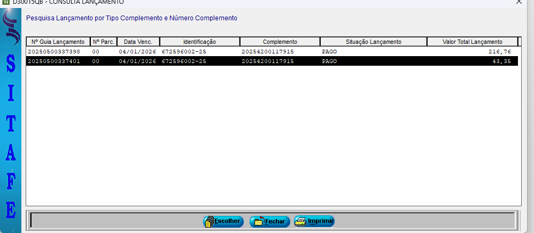The width and height of the screenshot is (534, 233).
Task: Click the Situação Lançamento column header
Action: [x=373, y=42]
